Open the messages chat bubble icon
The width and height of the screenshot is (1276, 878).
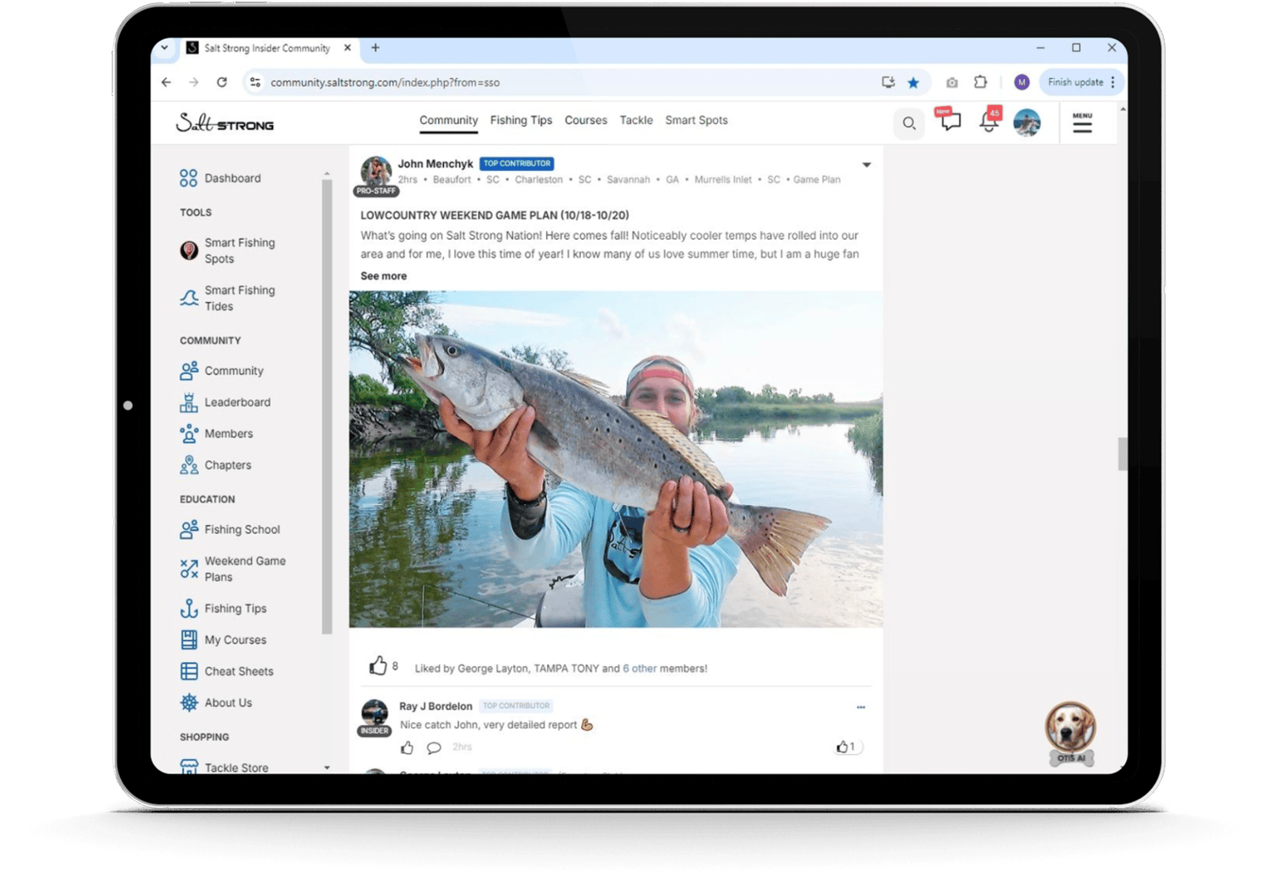pyautogui.click(x=949, y=122)
